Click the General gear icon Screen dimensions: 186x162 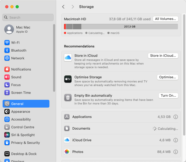pos(7,104)
